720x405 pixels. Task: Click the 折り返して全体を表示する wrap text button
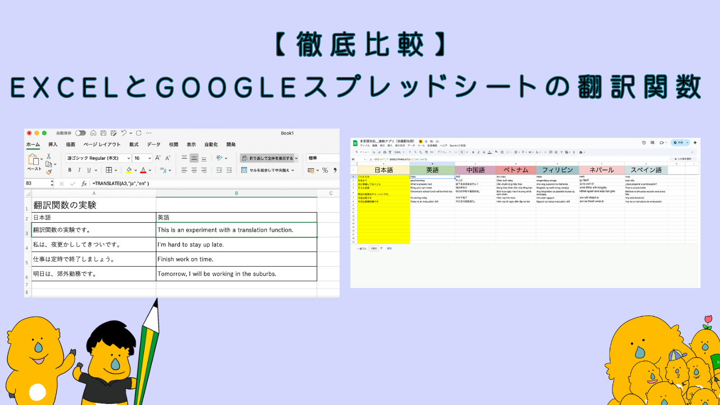(269, 158)
